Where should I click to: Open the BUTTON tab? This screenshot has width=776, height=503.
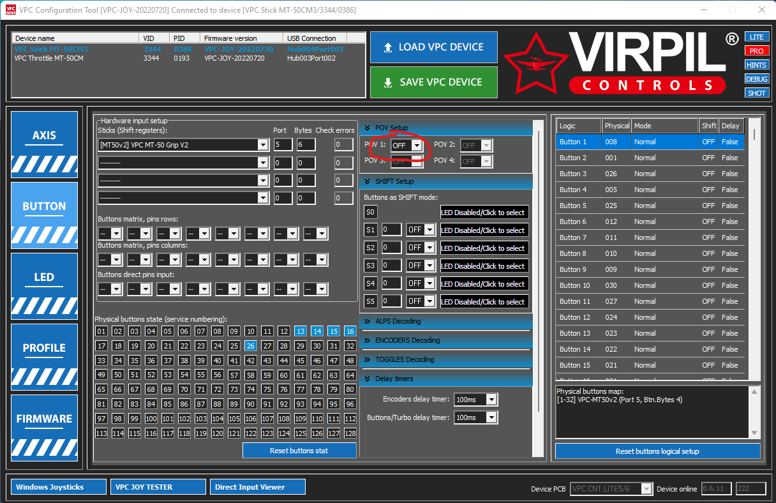pyautogui.click(x=45, y=214)
